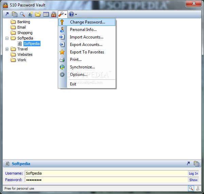Choose Synchronize menu entry
The height and width of the screenshot is (194, 204).
pyautogui.click(x=87, y=67)
